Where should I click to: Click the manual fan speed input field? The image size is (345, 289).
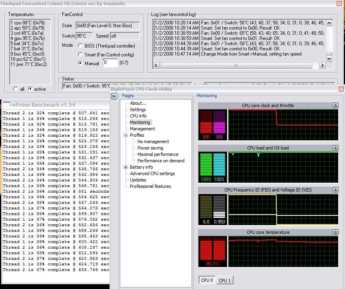click(110, 63)
